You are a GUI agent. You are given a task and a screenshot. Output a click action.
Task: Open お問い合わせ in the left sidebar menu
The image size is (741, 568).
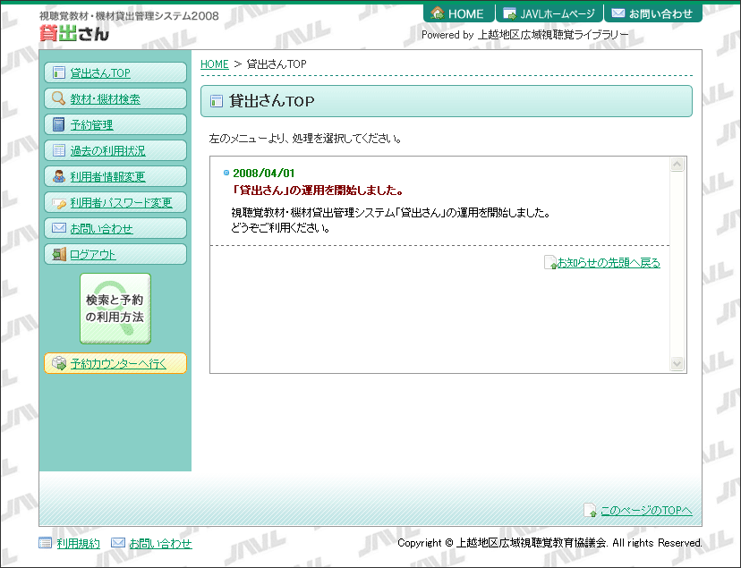click(101, 229)
